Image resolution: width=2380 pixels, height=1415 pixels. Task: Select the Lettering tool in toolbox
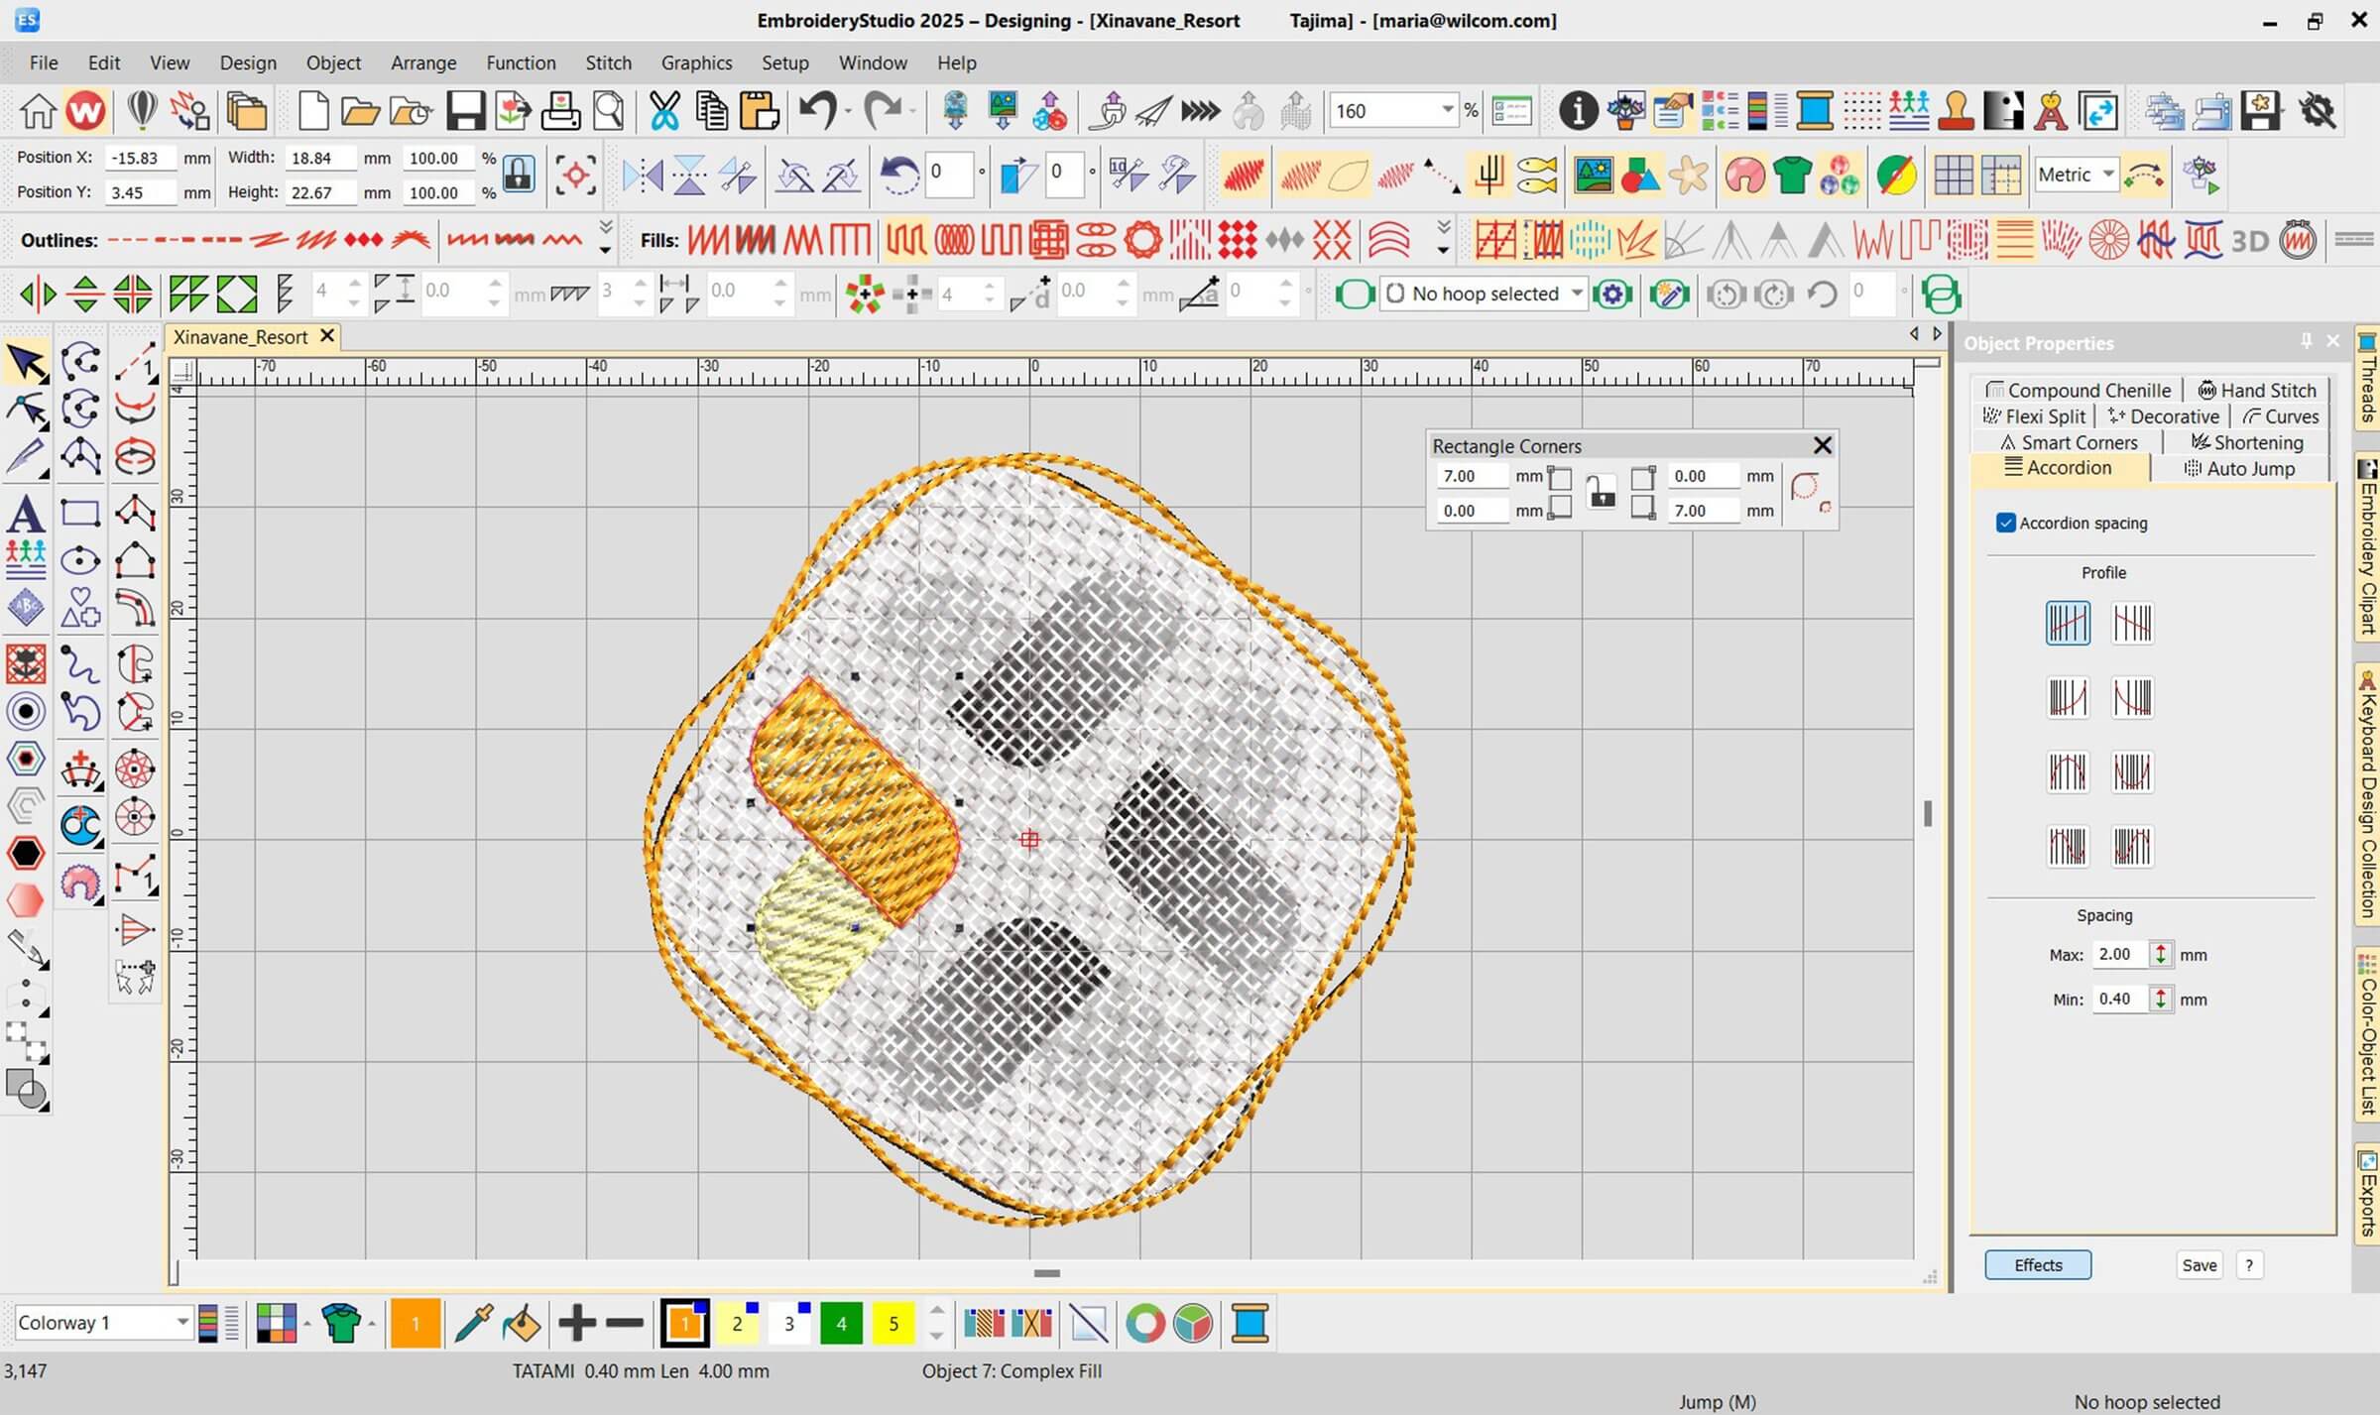tap(25, 515)
